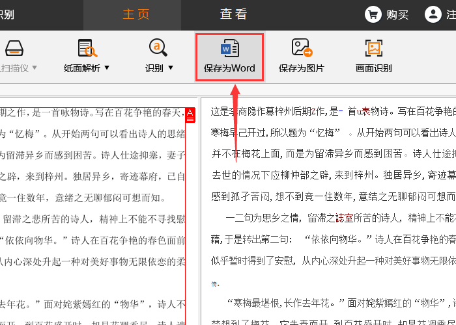Click "寒梅最堪恨" in the result pane
456x325 pixels.
257,304
